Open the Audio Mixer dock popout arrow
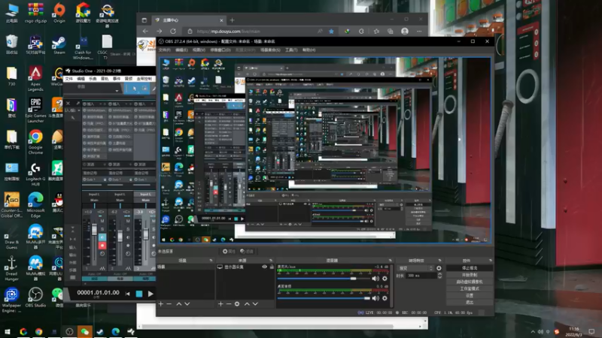The image size is (602, 338). click(391, 260)
